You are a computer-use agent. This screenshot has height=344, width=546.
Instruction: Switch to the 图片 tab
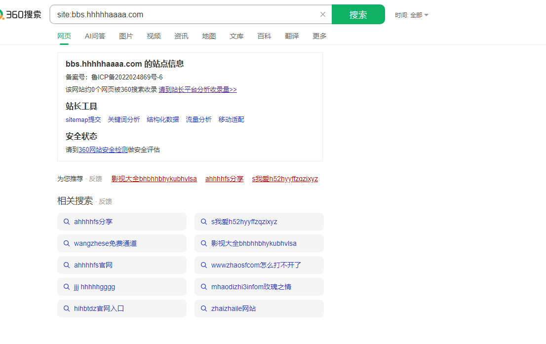[x=126, y=36]
